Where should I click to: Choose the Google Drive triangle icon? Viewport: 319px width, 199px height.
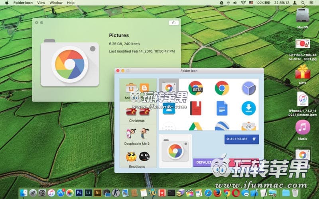[x=195, y=126]
